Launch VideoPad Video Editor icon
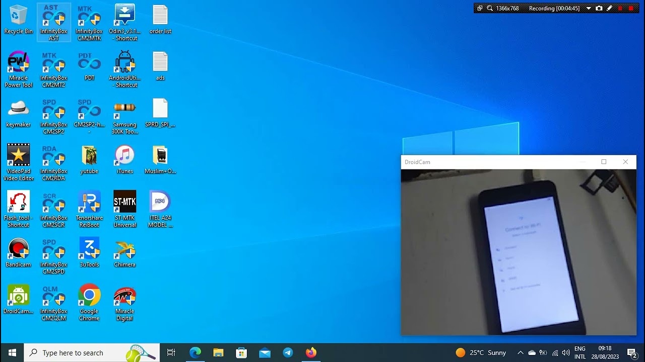645x362 pixels. coord(18,163)
